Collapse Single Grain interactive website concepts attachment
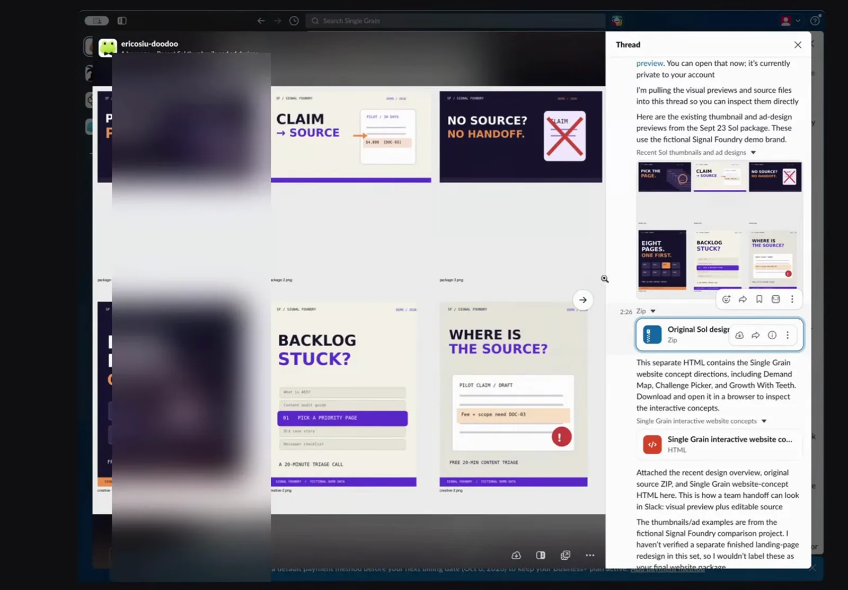 point(764,421)
